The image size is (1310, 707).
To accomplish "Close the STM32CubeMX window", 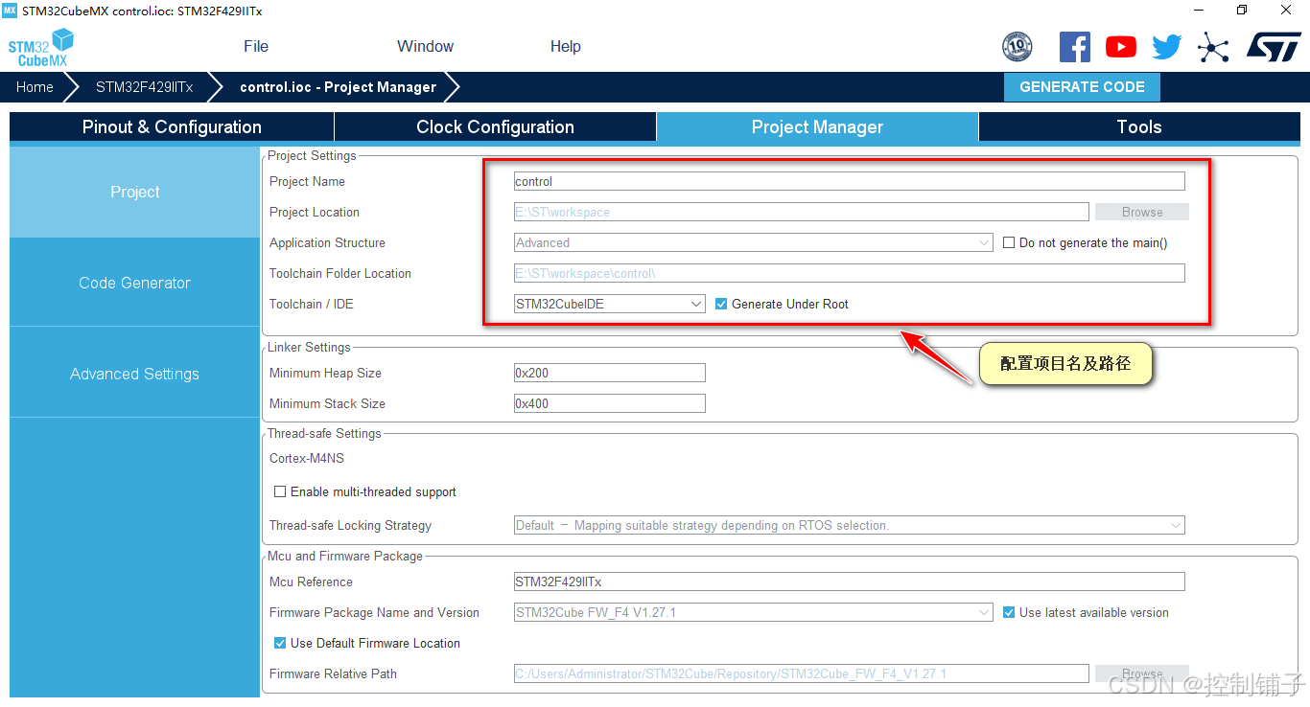I will coord(1286,11).
